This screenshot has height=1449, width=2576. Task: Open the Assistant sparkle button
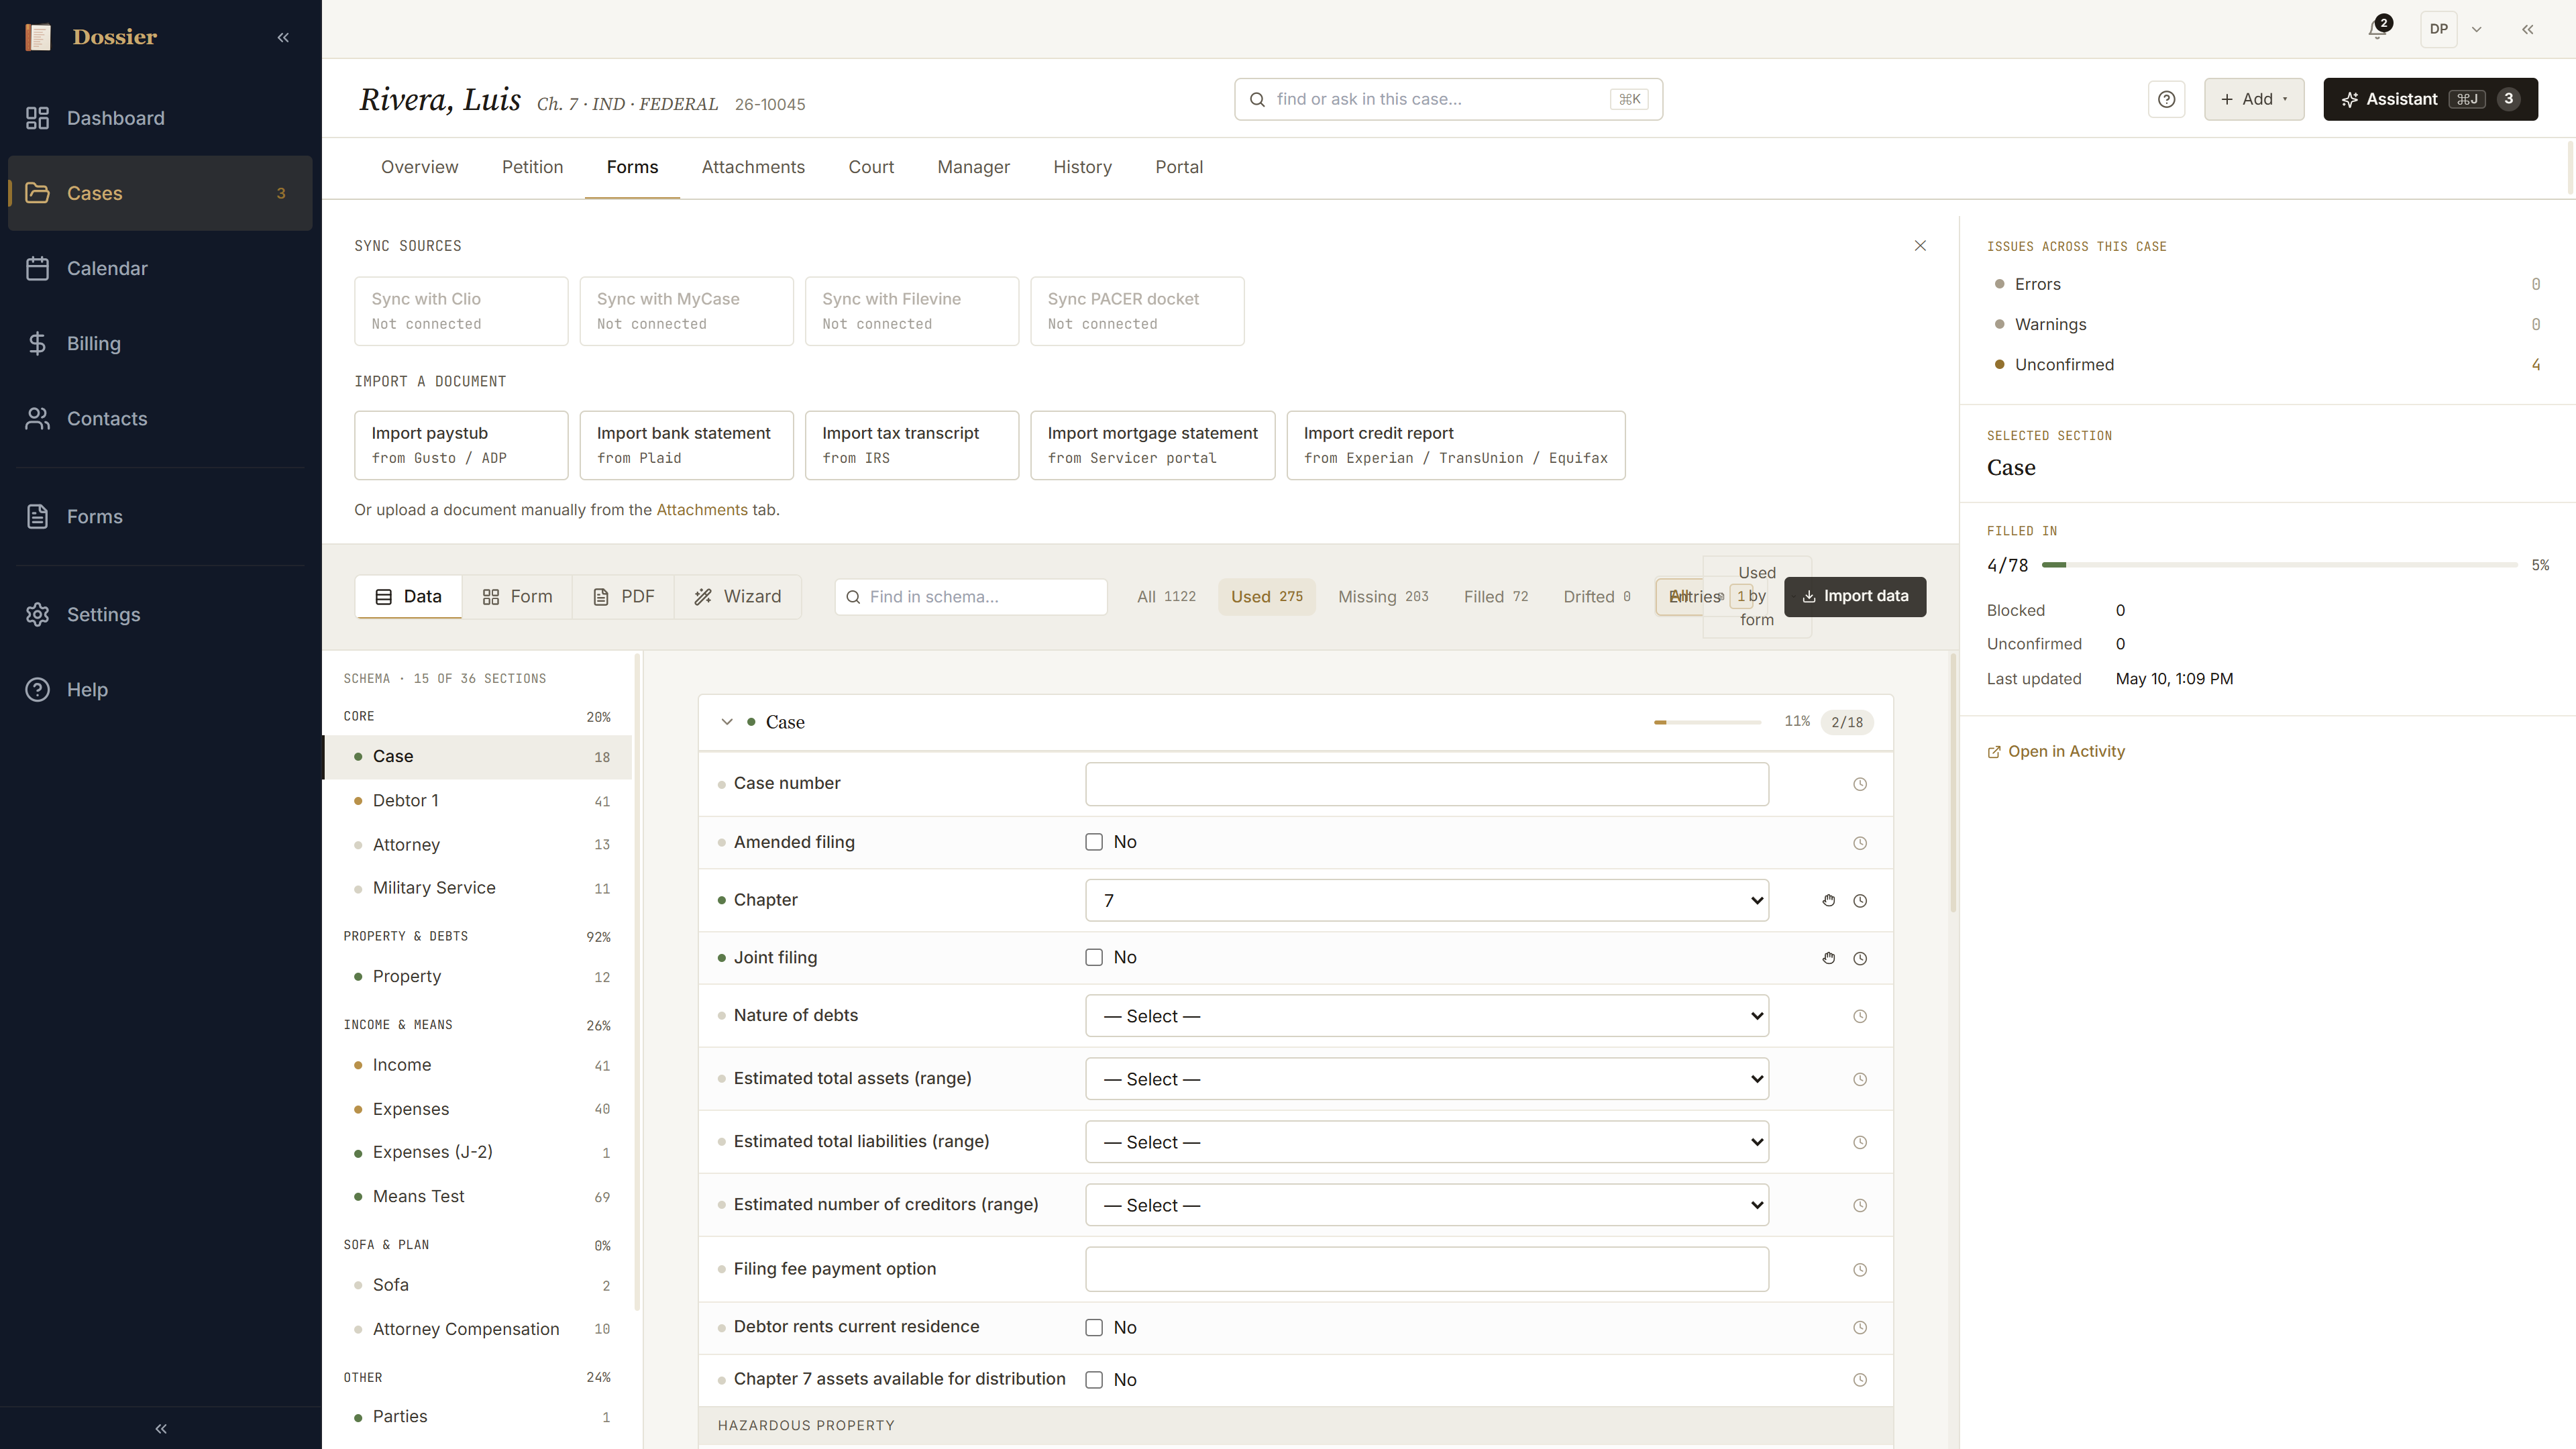2430,99
